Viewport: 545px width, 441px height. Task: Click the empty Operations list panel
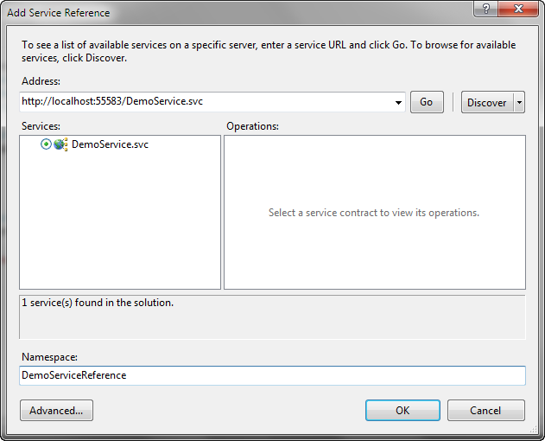[374, 251]
